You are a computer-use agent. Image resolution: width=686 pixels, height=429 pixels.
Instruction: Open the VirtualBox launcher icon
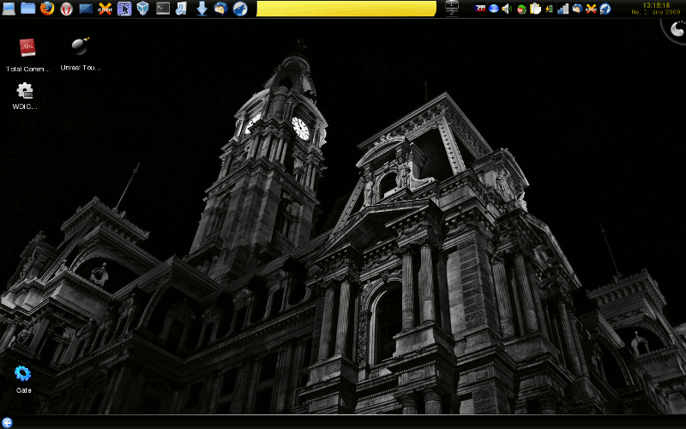(x=142, y=9)
